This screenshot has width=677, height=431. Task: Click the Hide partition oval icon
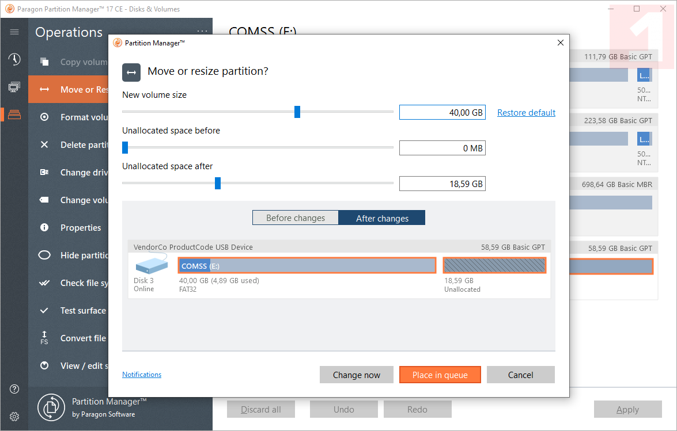[44, 255]
